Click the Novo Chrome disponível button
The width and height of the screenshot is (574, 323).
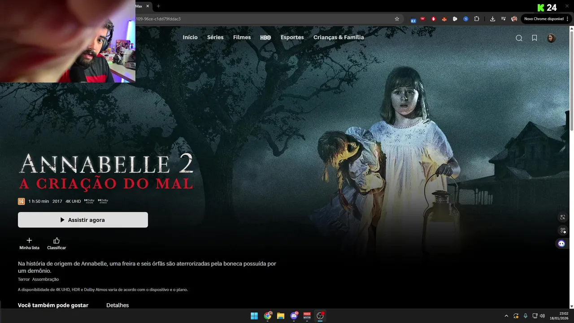pos(546,19)
